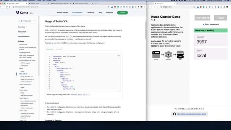Open the Documentation nav item
The height and width of the screenshot is (130, 231).
coord(77,13)
